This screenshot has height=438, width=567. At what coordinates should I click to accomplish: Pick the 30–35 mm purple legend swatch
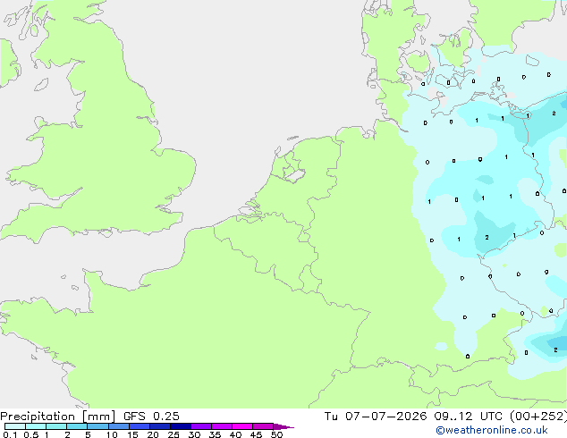pyautogui.click(x=200, y=426)
